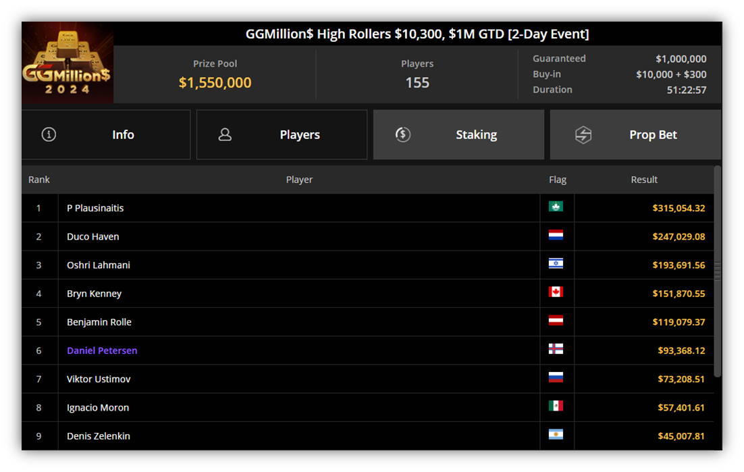This screenshot has width=744, height=472.
Task: Click the Daniel Petersen player link
Action: pyautogui.click(x=102, y=350)
